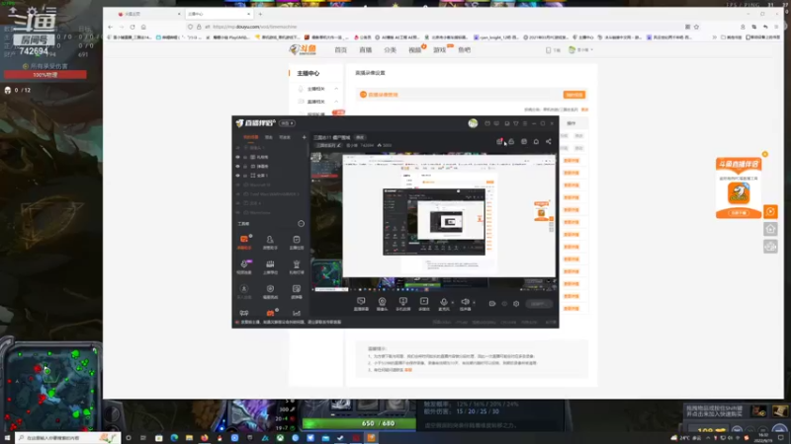Add a camera source in 直播伴侣

[x=382, y=304]
